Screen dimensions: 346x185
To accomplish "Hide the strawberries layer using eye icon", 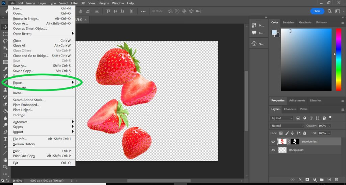I will pyautogui.click(x=273, y=142).
